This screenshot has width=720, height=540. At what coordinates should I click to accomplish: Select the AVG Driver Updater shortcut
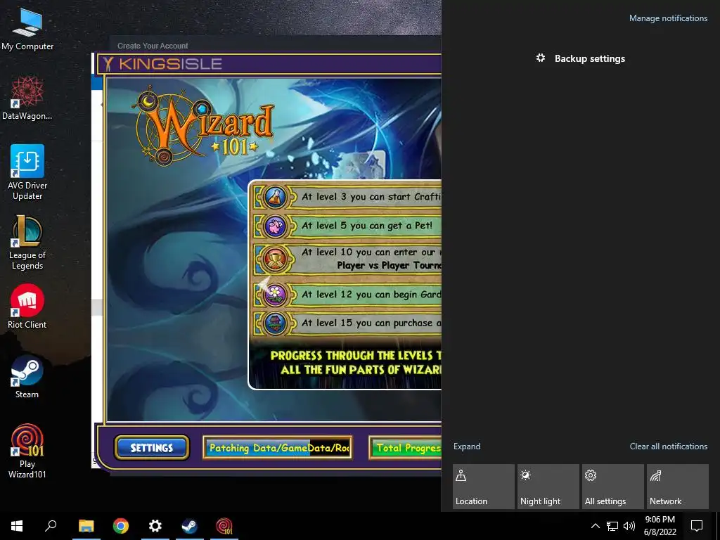(27, 172)
